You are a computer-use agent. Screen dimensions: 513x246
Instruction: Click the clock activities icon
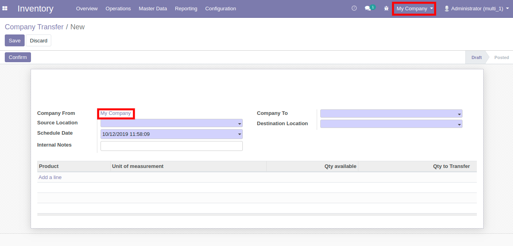[x=354, y=8]
